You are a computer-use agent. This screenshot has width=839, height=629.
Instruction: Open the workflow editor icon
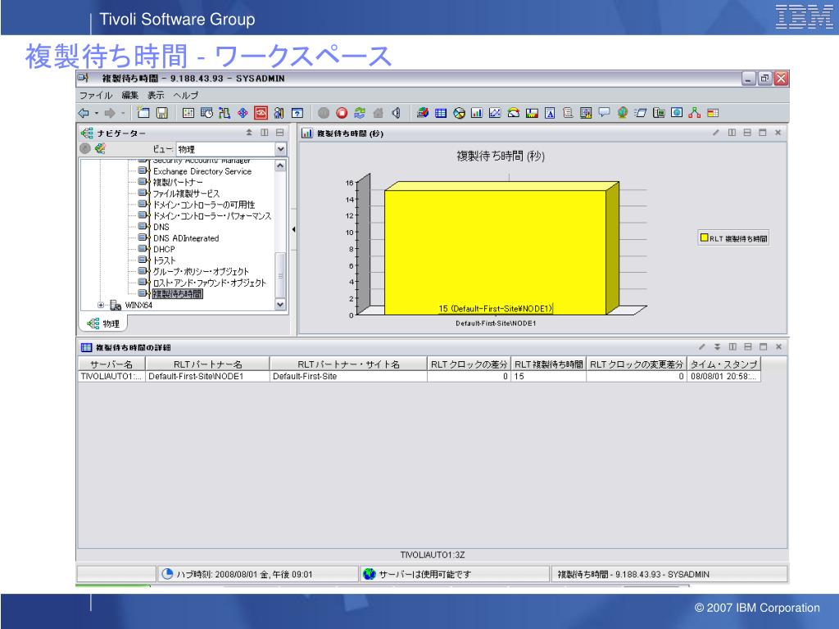(224, 113)
